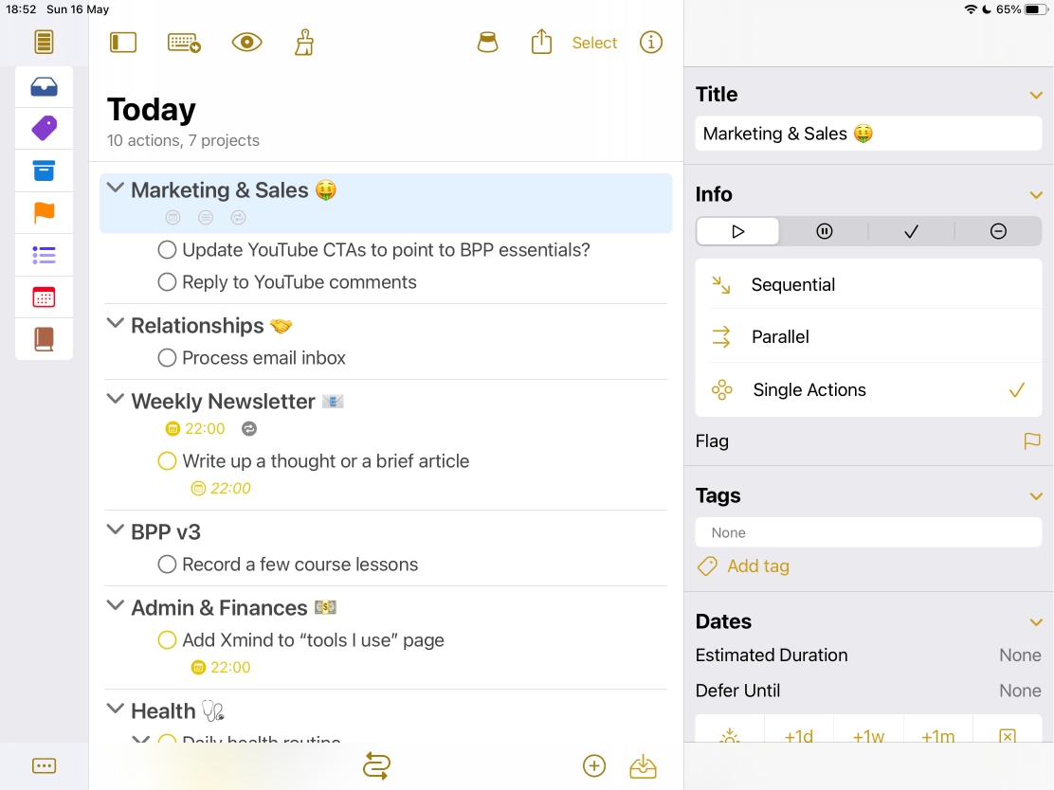Click the Clean Up brush icon

(304, 43)
